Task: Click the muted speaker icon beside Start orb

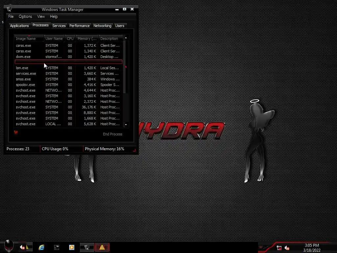Action: tap(22, 247)
